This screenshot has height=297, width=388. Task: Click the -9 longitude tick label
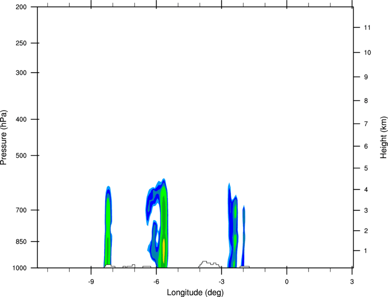point(91,281)
